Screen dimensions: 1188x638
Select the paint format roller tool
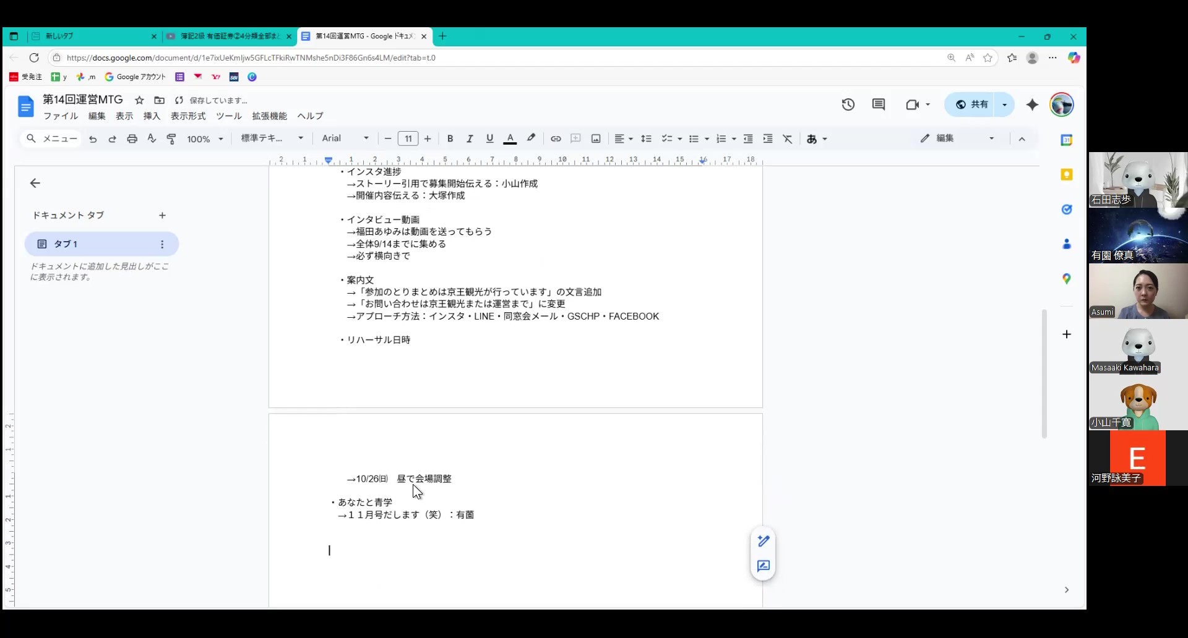point(171,139)
